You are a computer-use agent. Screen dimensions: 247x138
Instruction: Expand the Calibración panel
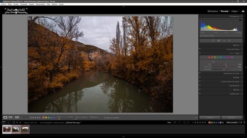tap(242, 94)
